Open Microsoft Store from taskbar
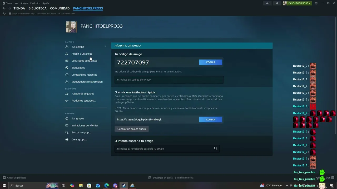Viewport: 337px width, 189px height. coord(89,186)
